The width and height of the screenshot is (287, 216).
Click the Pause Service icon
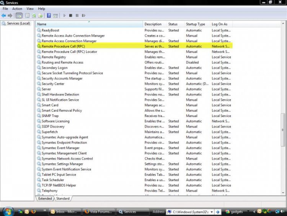(x=77, y=16)
